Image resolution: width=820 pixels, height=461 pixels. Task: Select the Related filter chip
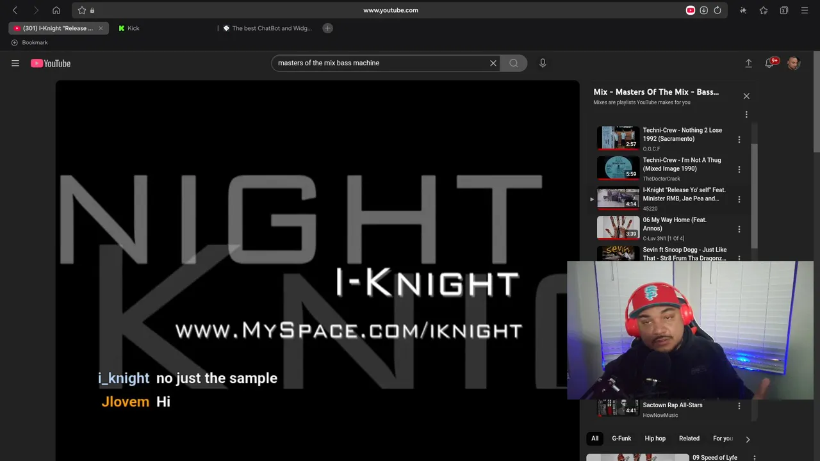689,439
